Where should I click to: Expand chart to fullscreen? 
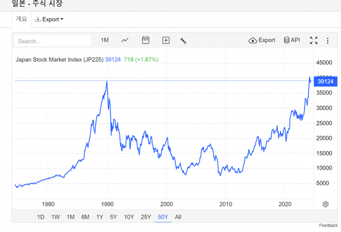pyautogui.click(x=314, y=40)
